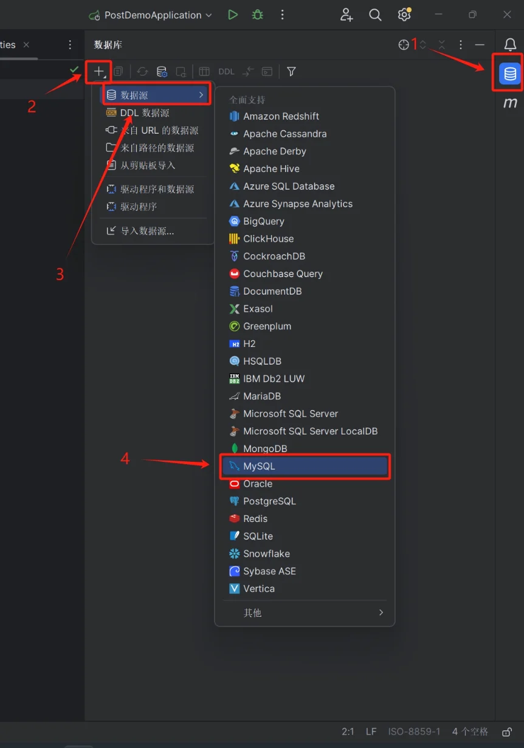524x748 pixels.
Task: Click the LF line separator indicator
Action: [x=371, y=732]
